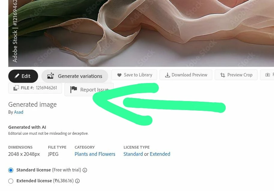Click the crop icon for Preview Crop
Screen dimensions: 274x191
coord(222,75)
